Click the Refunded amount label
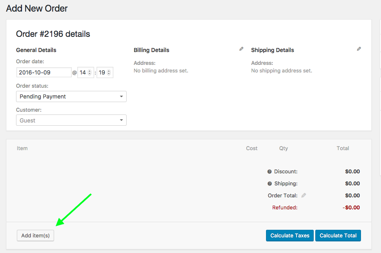The image size is (381, 253). click(284, 207)
